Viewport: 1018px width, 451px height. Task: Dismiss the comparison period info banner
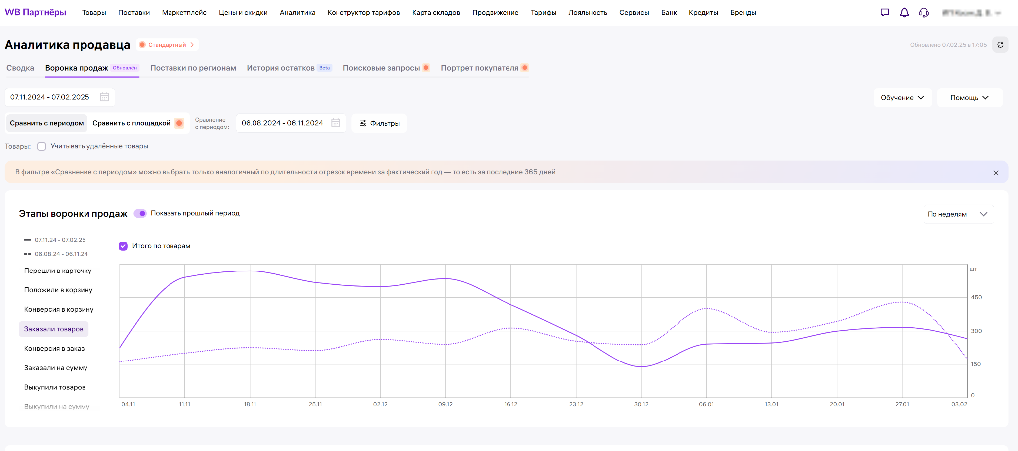tap(996, 173)
